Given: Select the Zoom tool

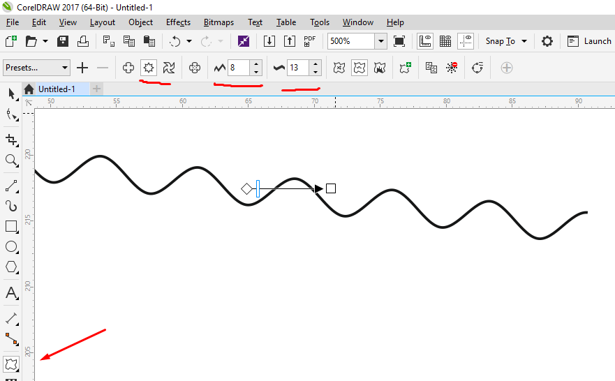Looking at the screenshot, I should [11, 160].
